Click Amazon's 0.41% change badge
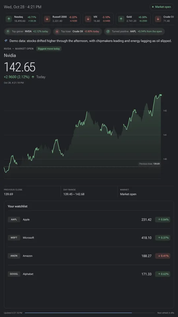 click(163, 256)
